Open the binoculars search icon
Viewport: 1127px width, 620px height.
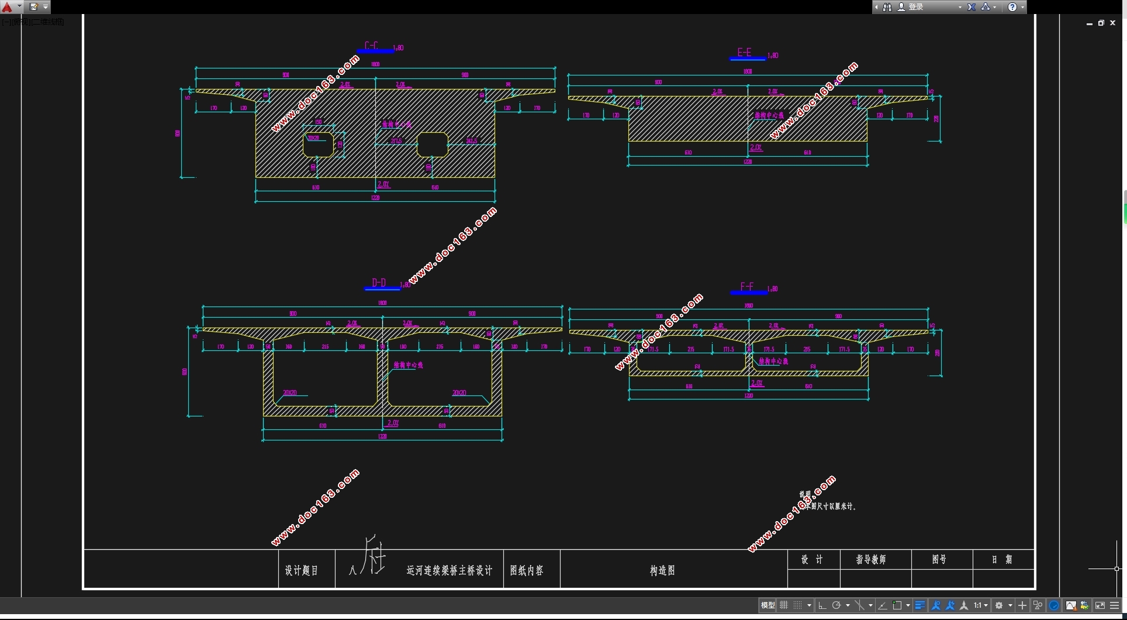tap(887, 7)
